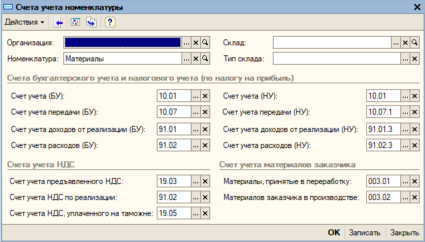Viewport: 425px width, 242px height.
Task: Open help with the question mark icon
Action: point(110,22)
